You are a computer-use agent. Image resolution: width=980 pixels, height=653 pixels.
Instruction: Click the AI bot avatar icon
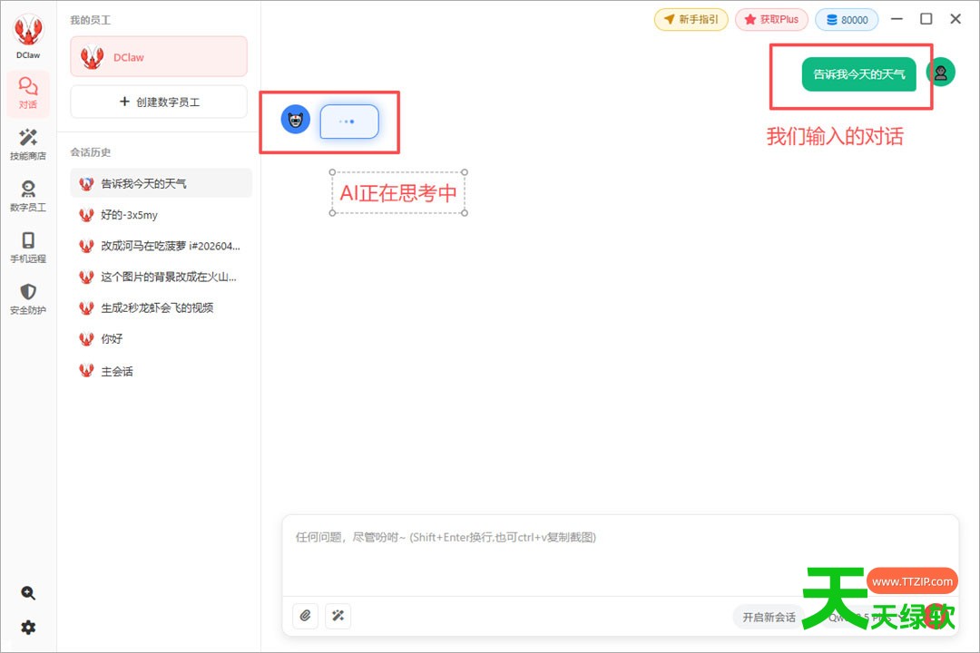point(296,120)
